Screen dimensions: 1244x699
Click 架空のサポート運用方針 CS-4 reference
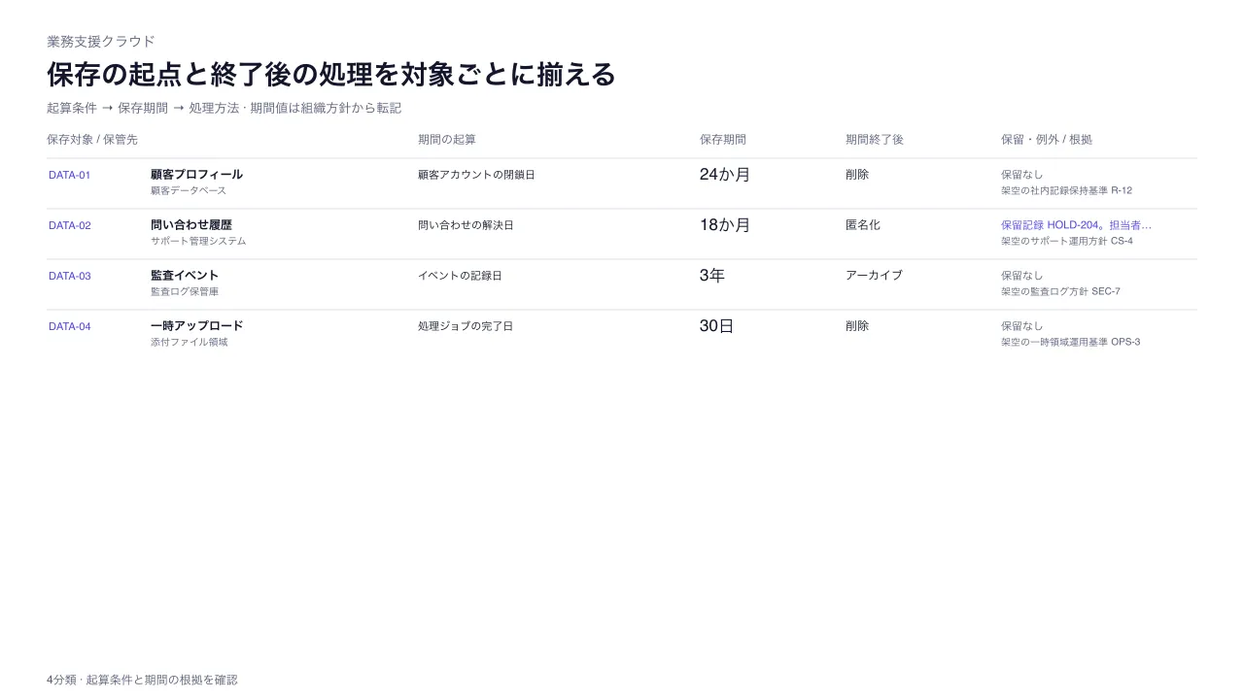click(1067, 241)
